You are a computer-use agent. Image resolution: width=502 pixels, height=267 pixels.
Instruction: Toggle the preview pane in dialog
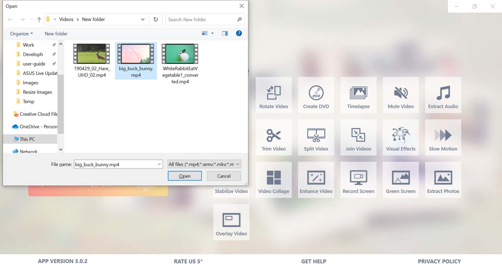click(x=225, y=33)
